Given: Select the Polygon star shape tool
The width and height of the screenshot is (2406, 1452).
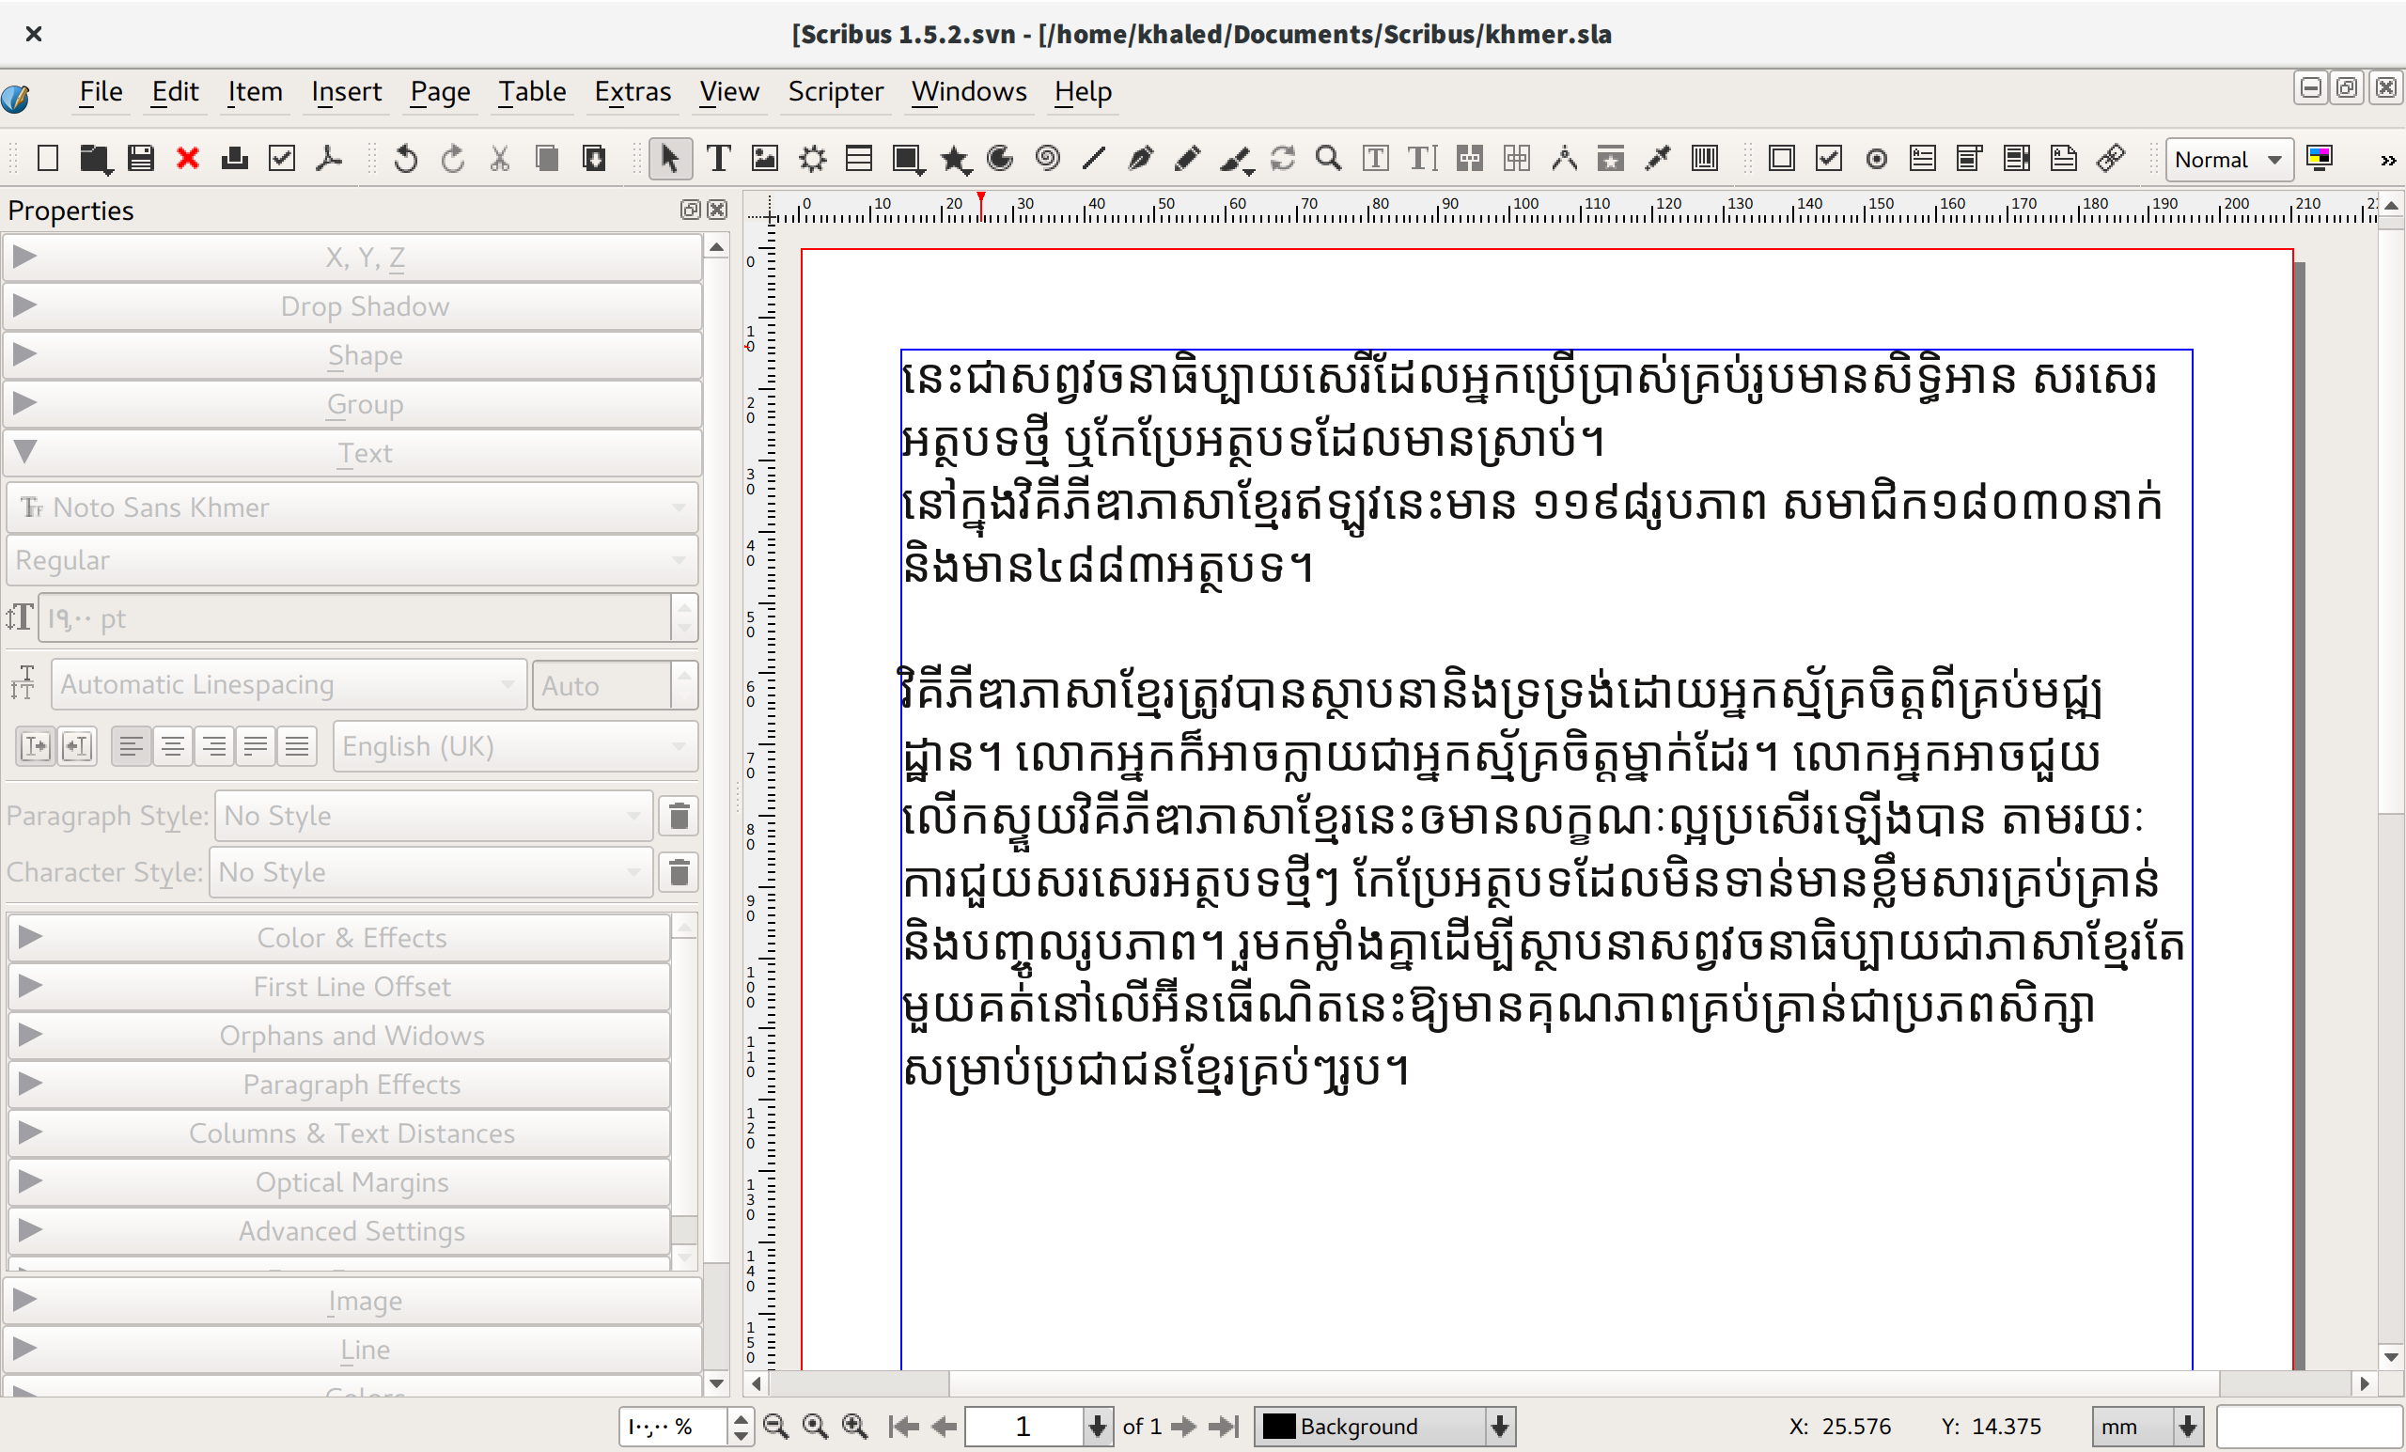Looking at the screenshot, I should (954, 158).
